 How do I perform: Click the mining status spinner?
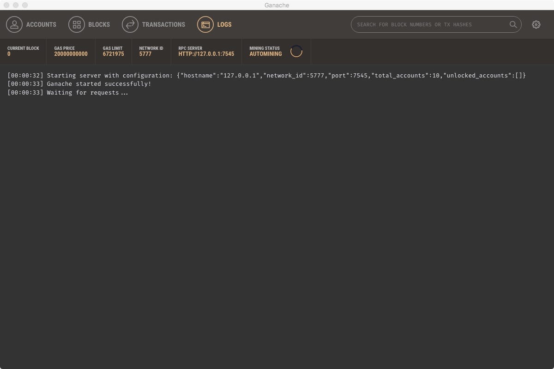click(296, 51)
